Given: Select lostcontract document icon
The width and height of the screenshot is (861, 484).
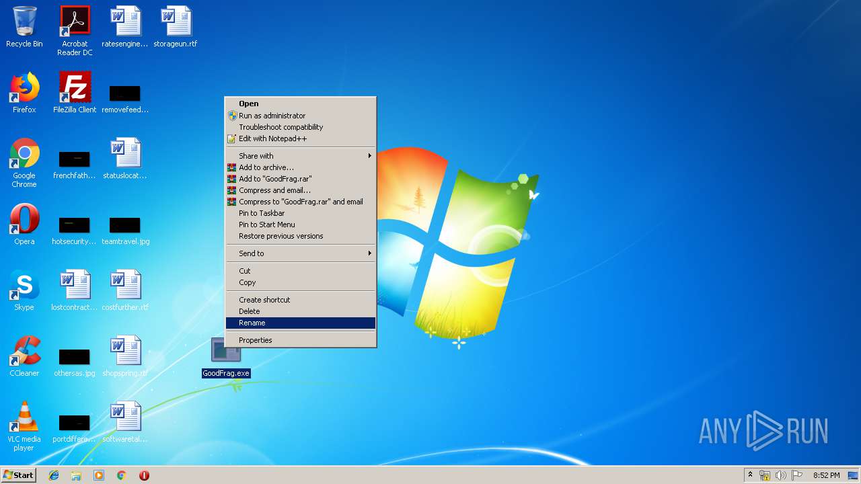Looking at the screenshot, I should tap(75, 290).
